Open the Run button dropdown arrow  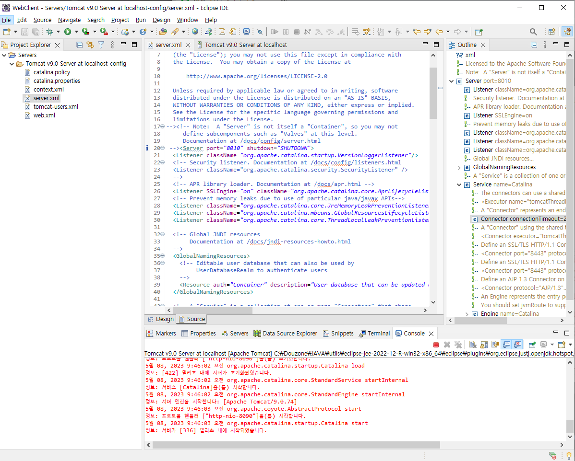tap(76, 32)
